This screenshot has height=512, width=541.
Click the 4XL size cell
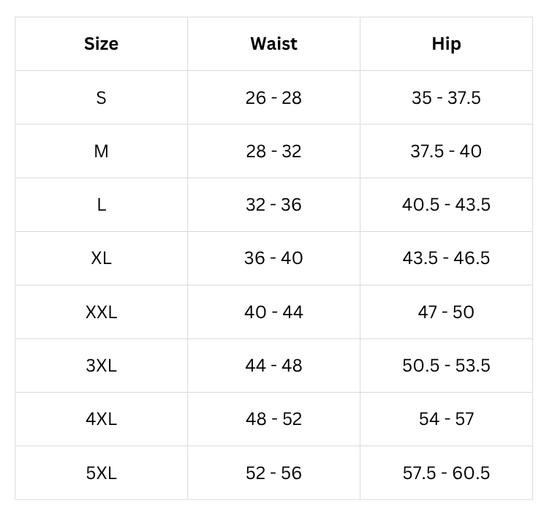[x=101, y=419]
